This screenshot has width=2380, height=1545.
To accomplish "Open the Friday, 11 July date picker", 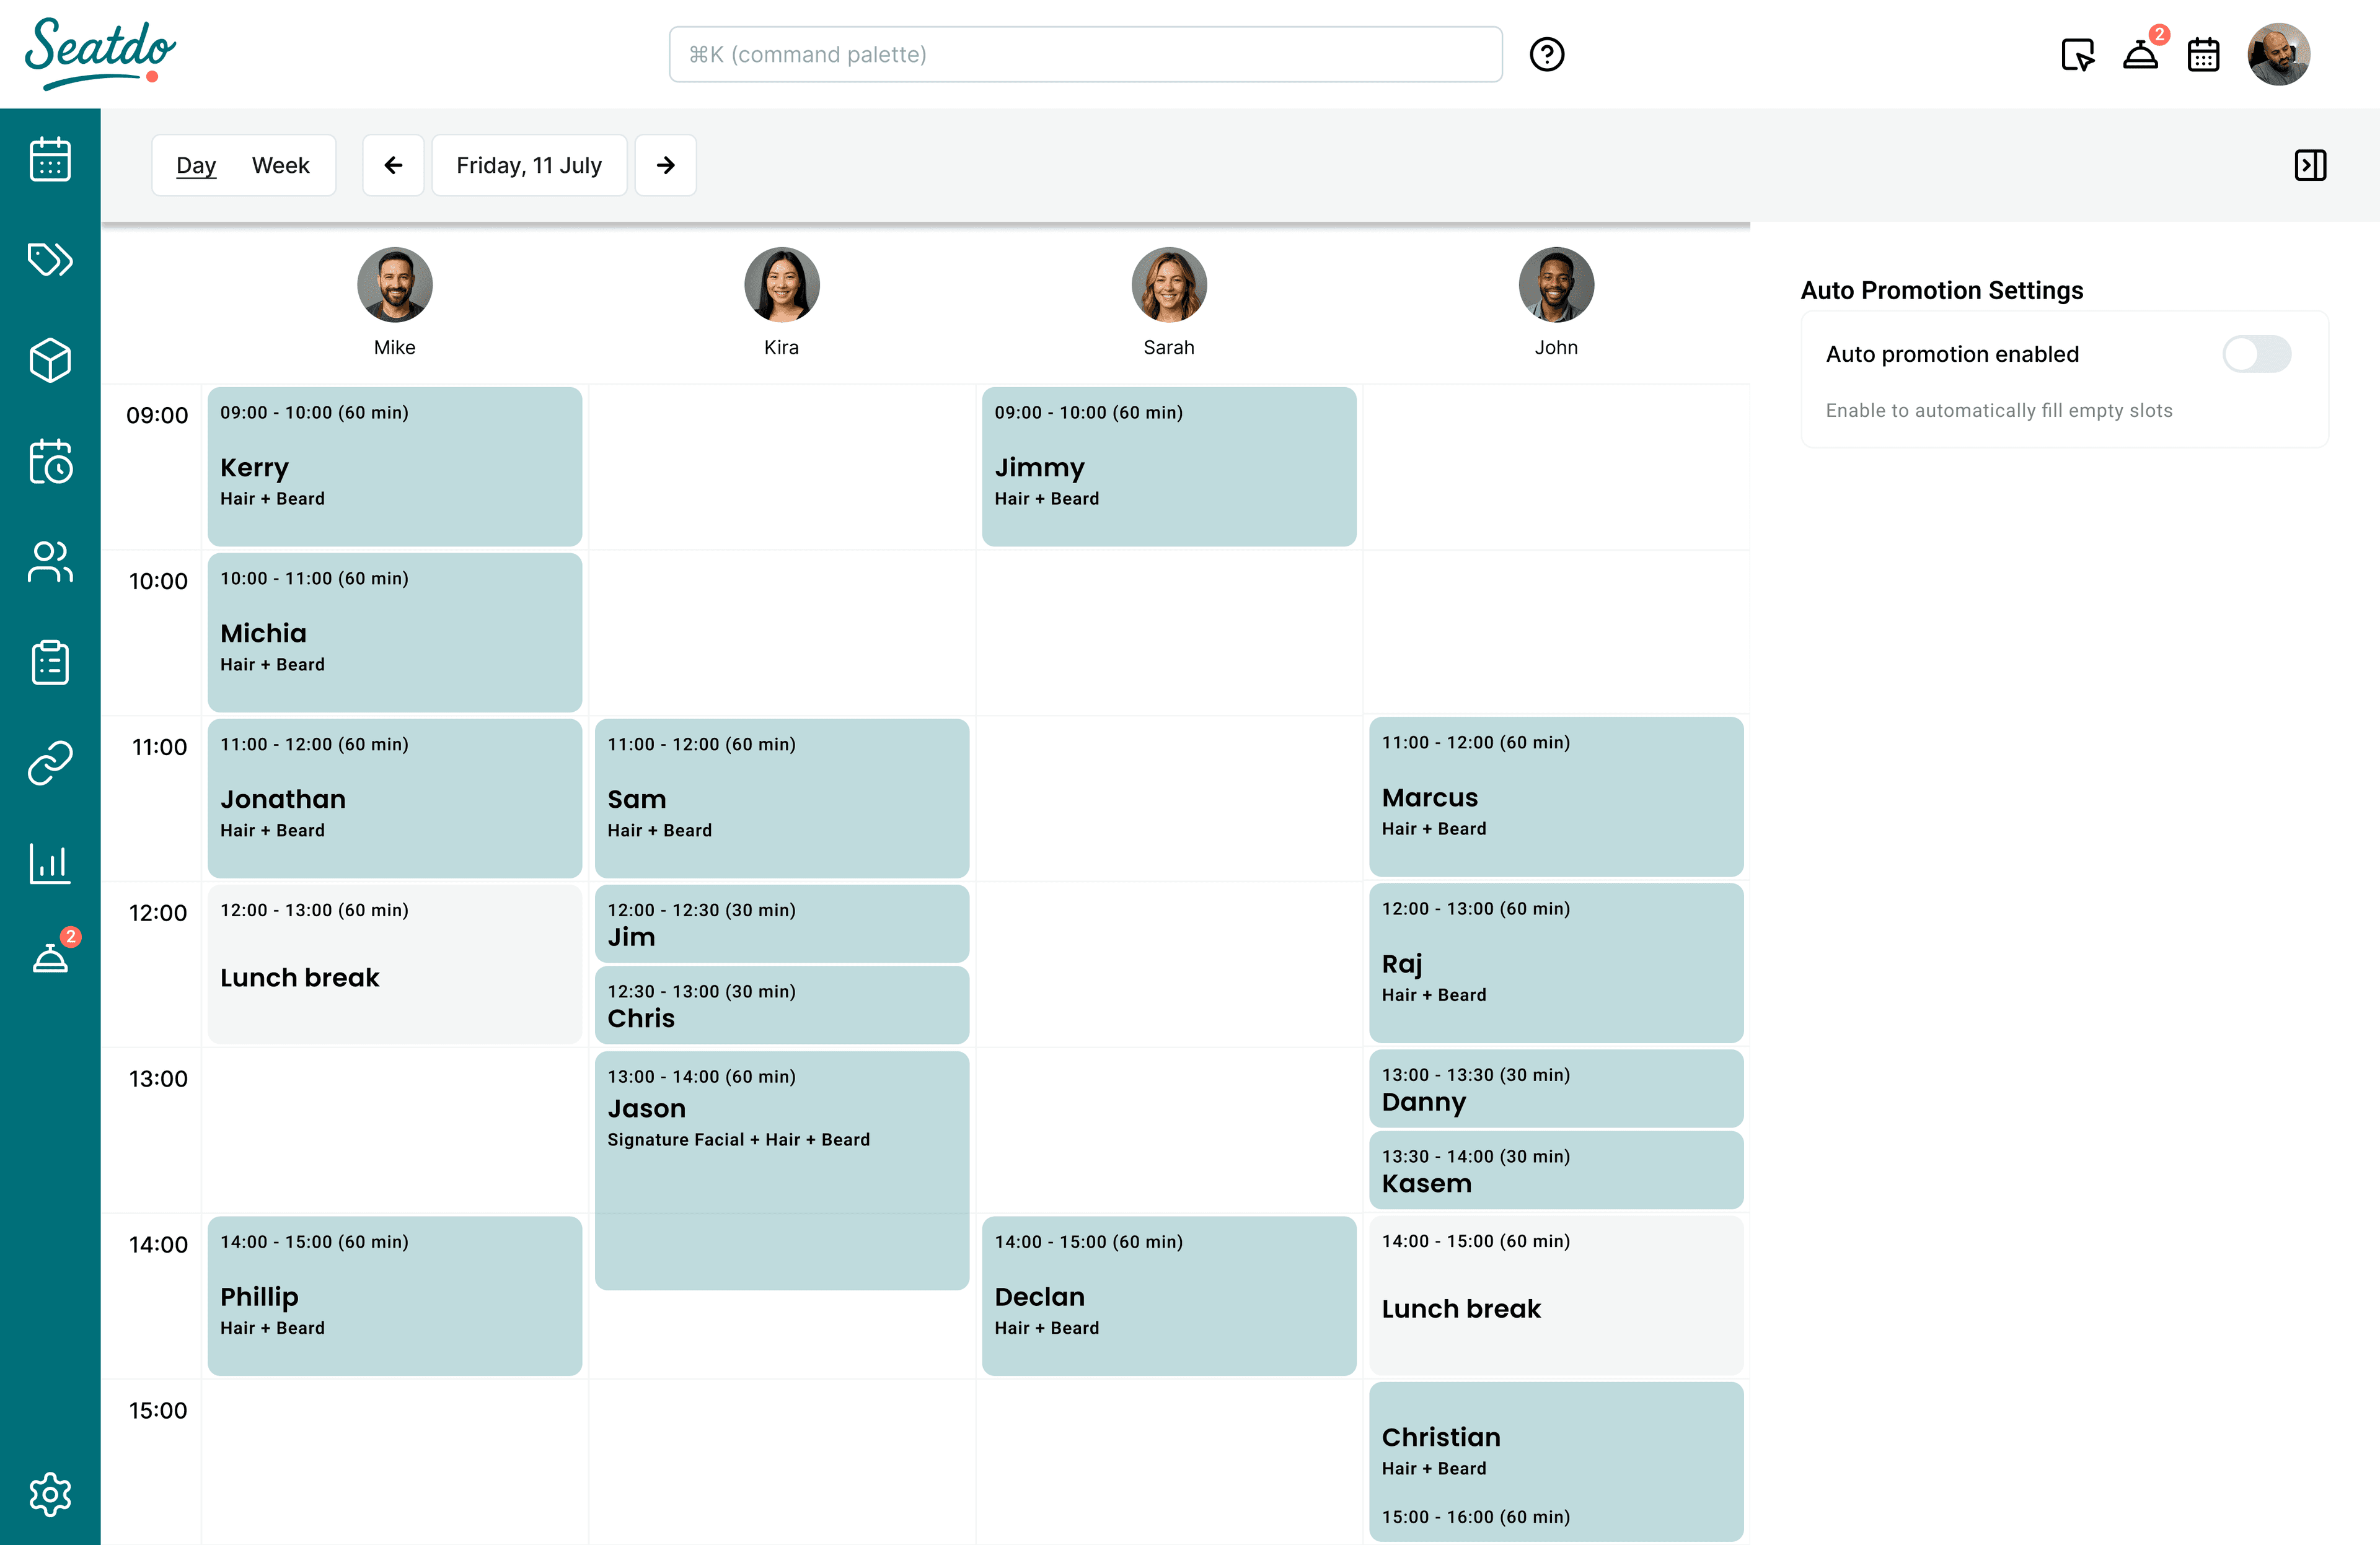I will tap(529, 165).
